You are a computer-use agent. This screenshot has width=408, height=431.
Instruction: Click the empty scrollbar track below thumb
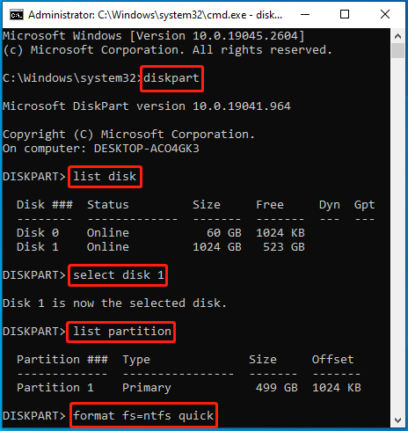397,235
